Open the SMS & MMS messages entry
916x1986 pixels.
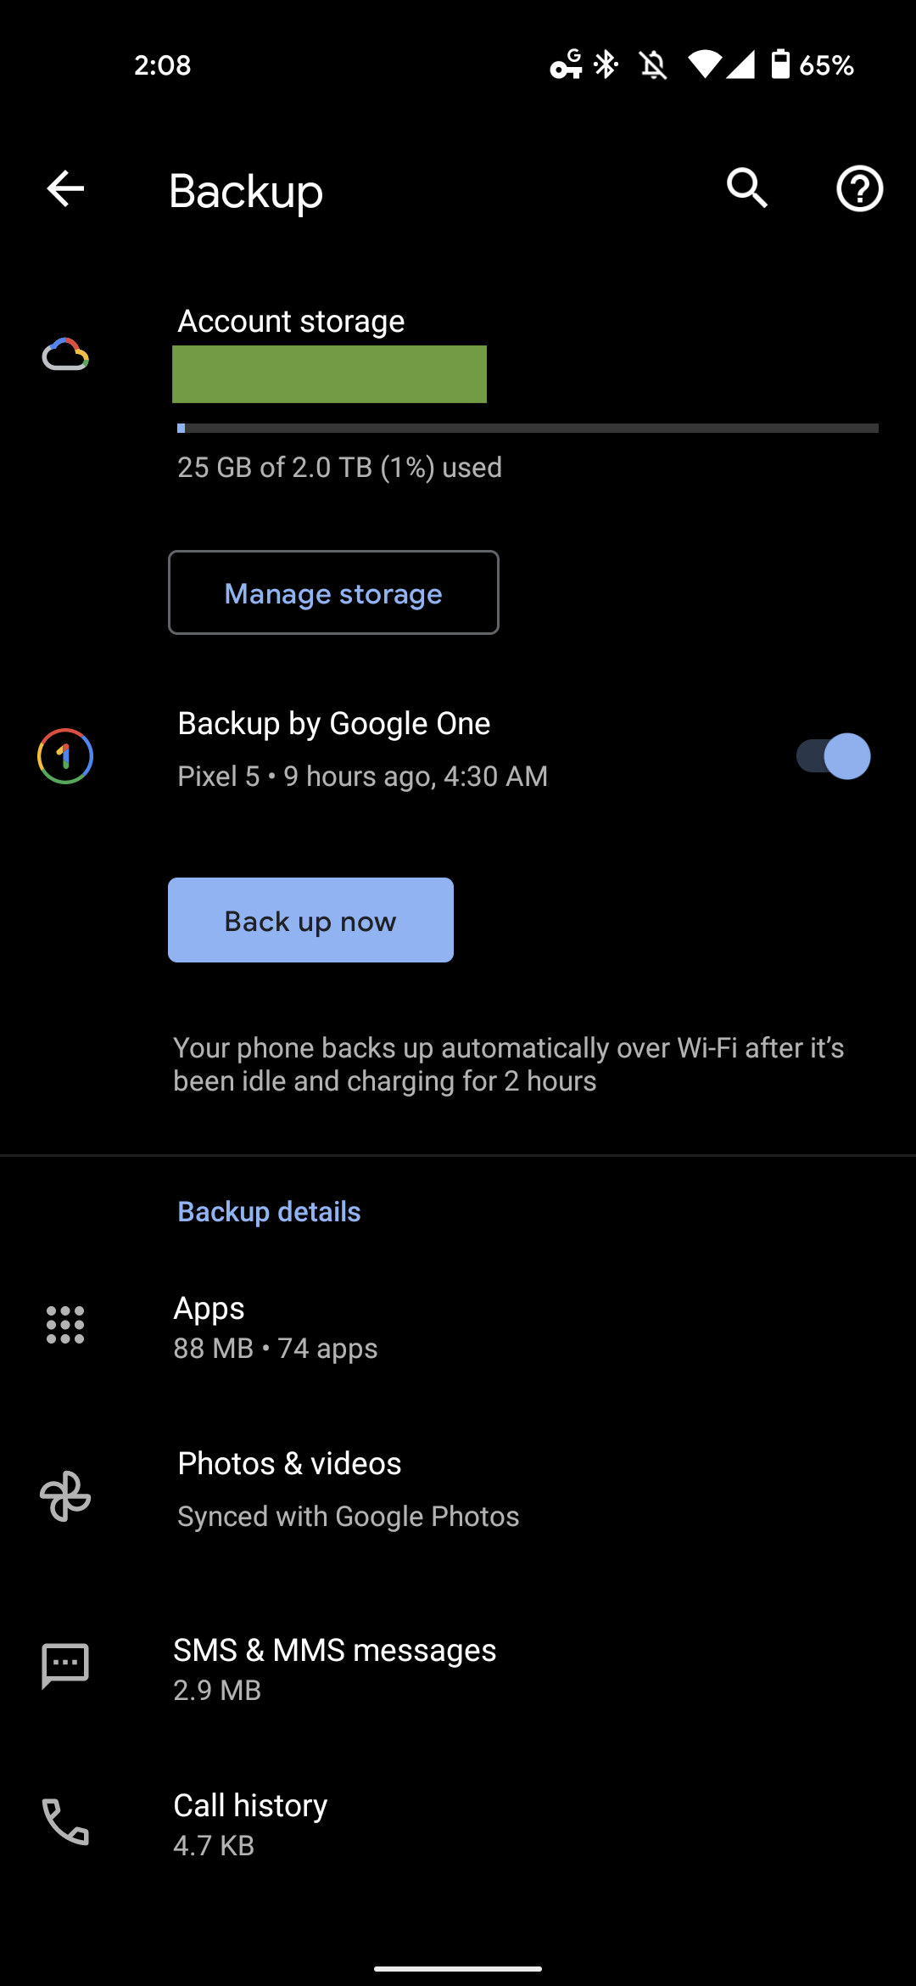coord(458,1665)
